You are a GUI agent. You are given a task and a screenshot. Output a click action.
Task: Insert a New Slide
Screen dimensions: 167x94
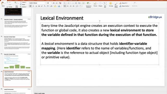(17, 5)
